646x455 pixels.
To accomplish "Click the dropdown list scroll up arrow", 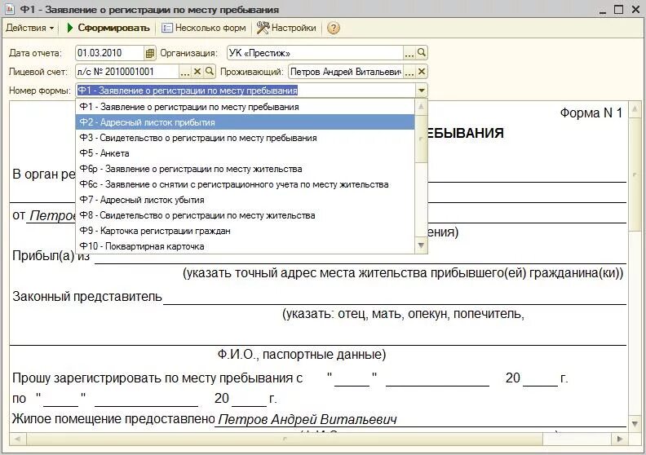I will pyautogui.click(x=421, y=107).
